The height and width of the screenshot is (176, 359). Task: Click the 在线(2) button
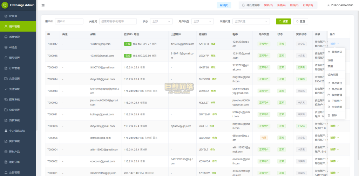224,5
